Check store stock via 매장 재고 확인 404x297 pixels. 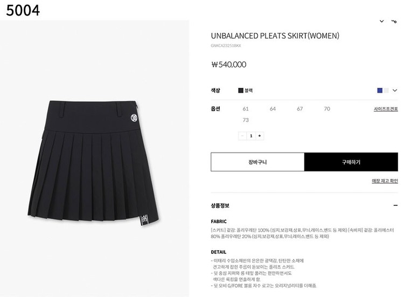(385, 181)
